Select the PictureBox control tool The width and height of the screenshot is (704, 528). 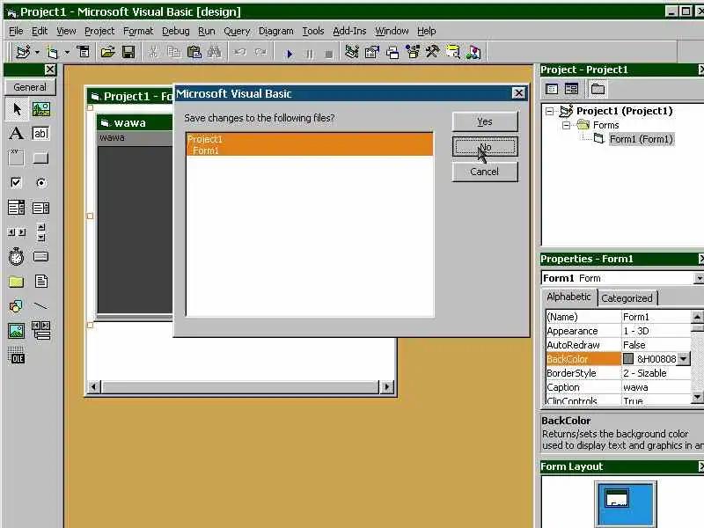click(x=40, y=109)
